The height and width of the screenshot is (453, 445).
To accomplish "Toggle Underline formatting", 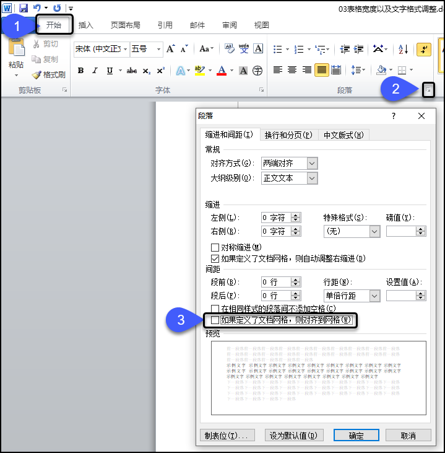I will (x=110, y=71).
